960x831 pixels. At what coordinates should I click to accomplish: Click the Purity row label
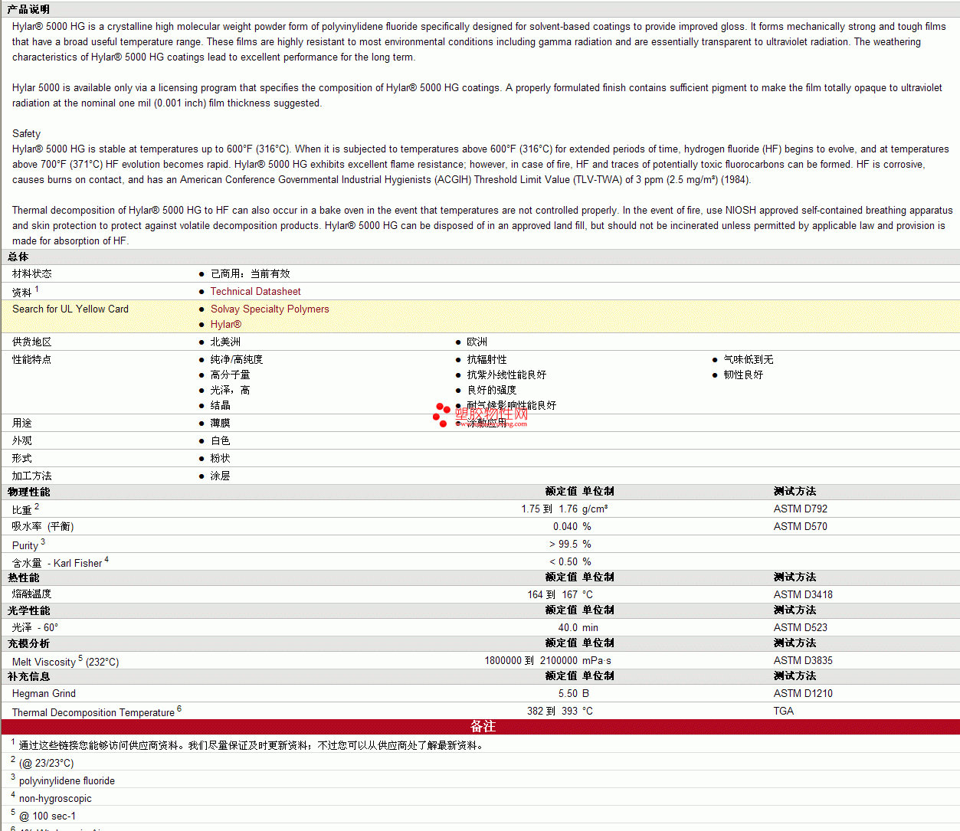[x=25, y=545]
